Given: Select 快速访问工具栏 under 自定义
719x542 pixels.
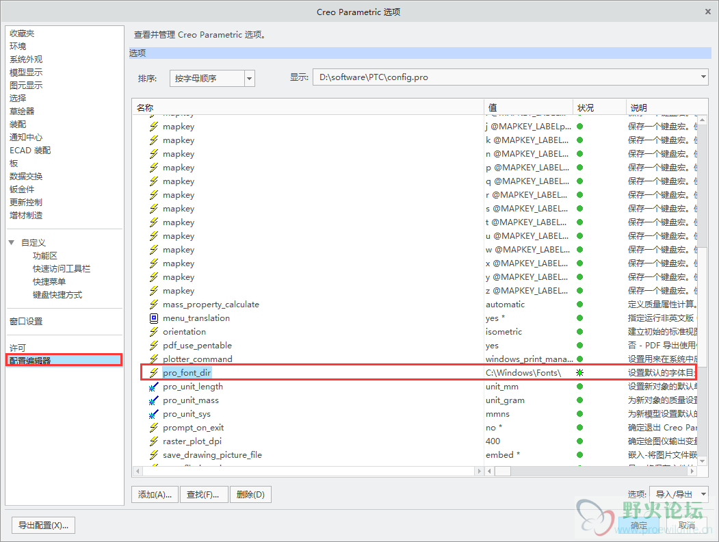Looking at the screenshot, I should click(62, 269).
